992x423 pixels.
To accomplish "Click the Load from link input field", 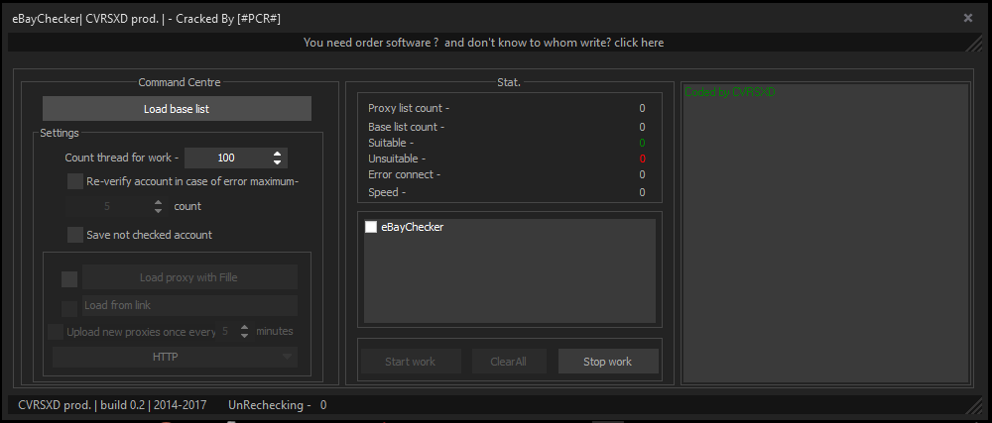I will click(x=189, y=305).
